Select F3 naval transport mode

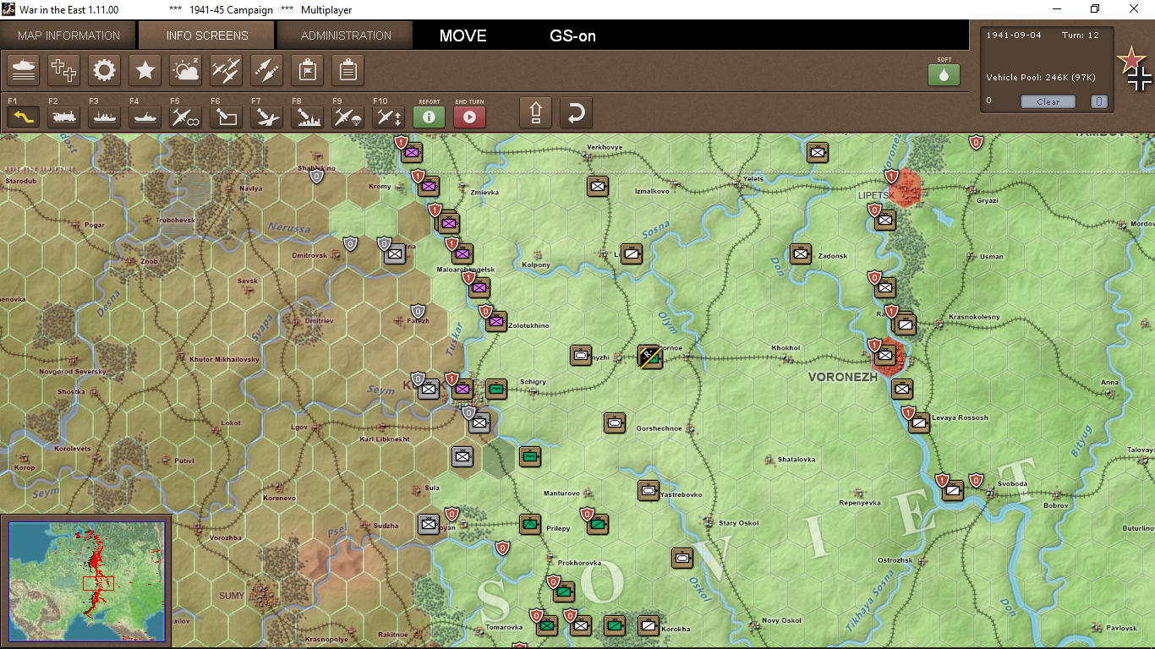coord(104,117)
